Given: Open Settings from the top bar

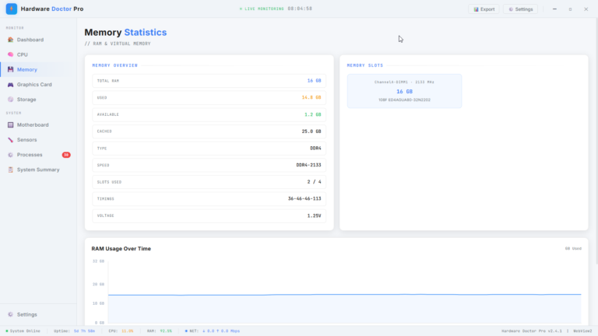Looking at the screenshot, I should [x=521, y=9].
